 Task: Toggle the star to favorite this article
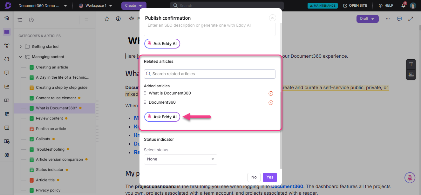(107, 19)
